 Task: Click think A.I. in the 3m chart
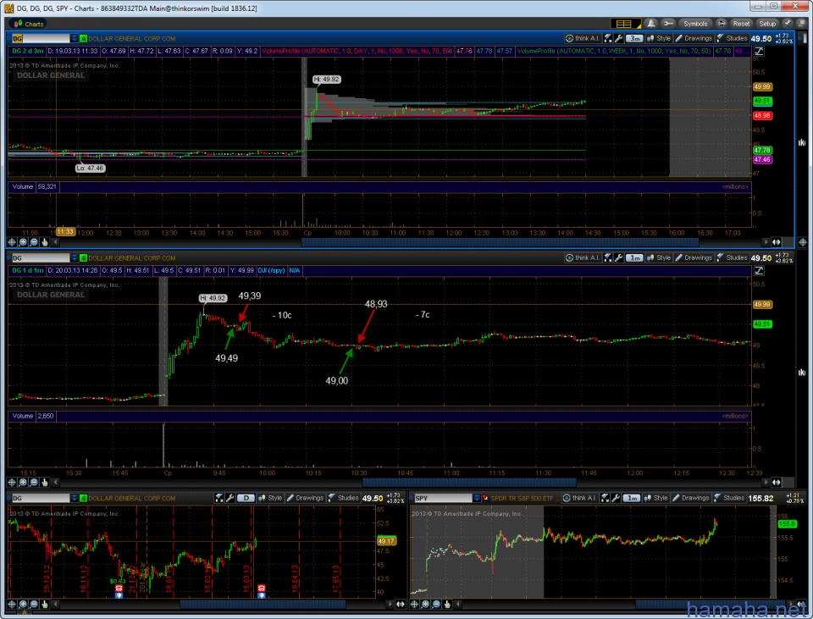point(583,38)
